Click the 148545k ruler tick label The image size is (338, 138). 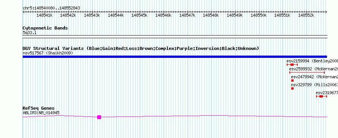click(x=139, y=15)
